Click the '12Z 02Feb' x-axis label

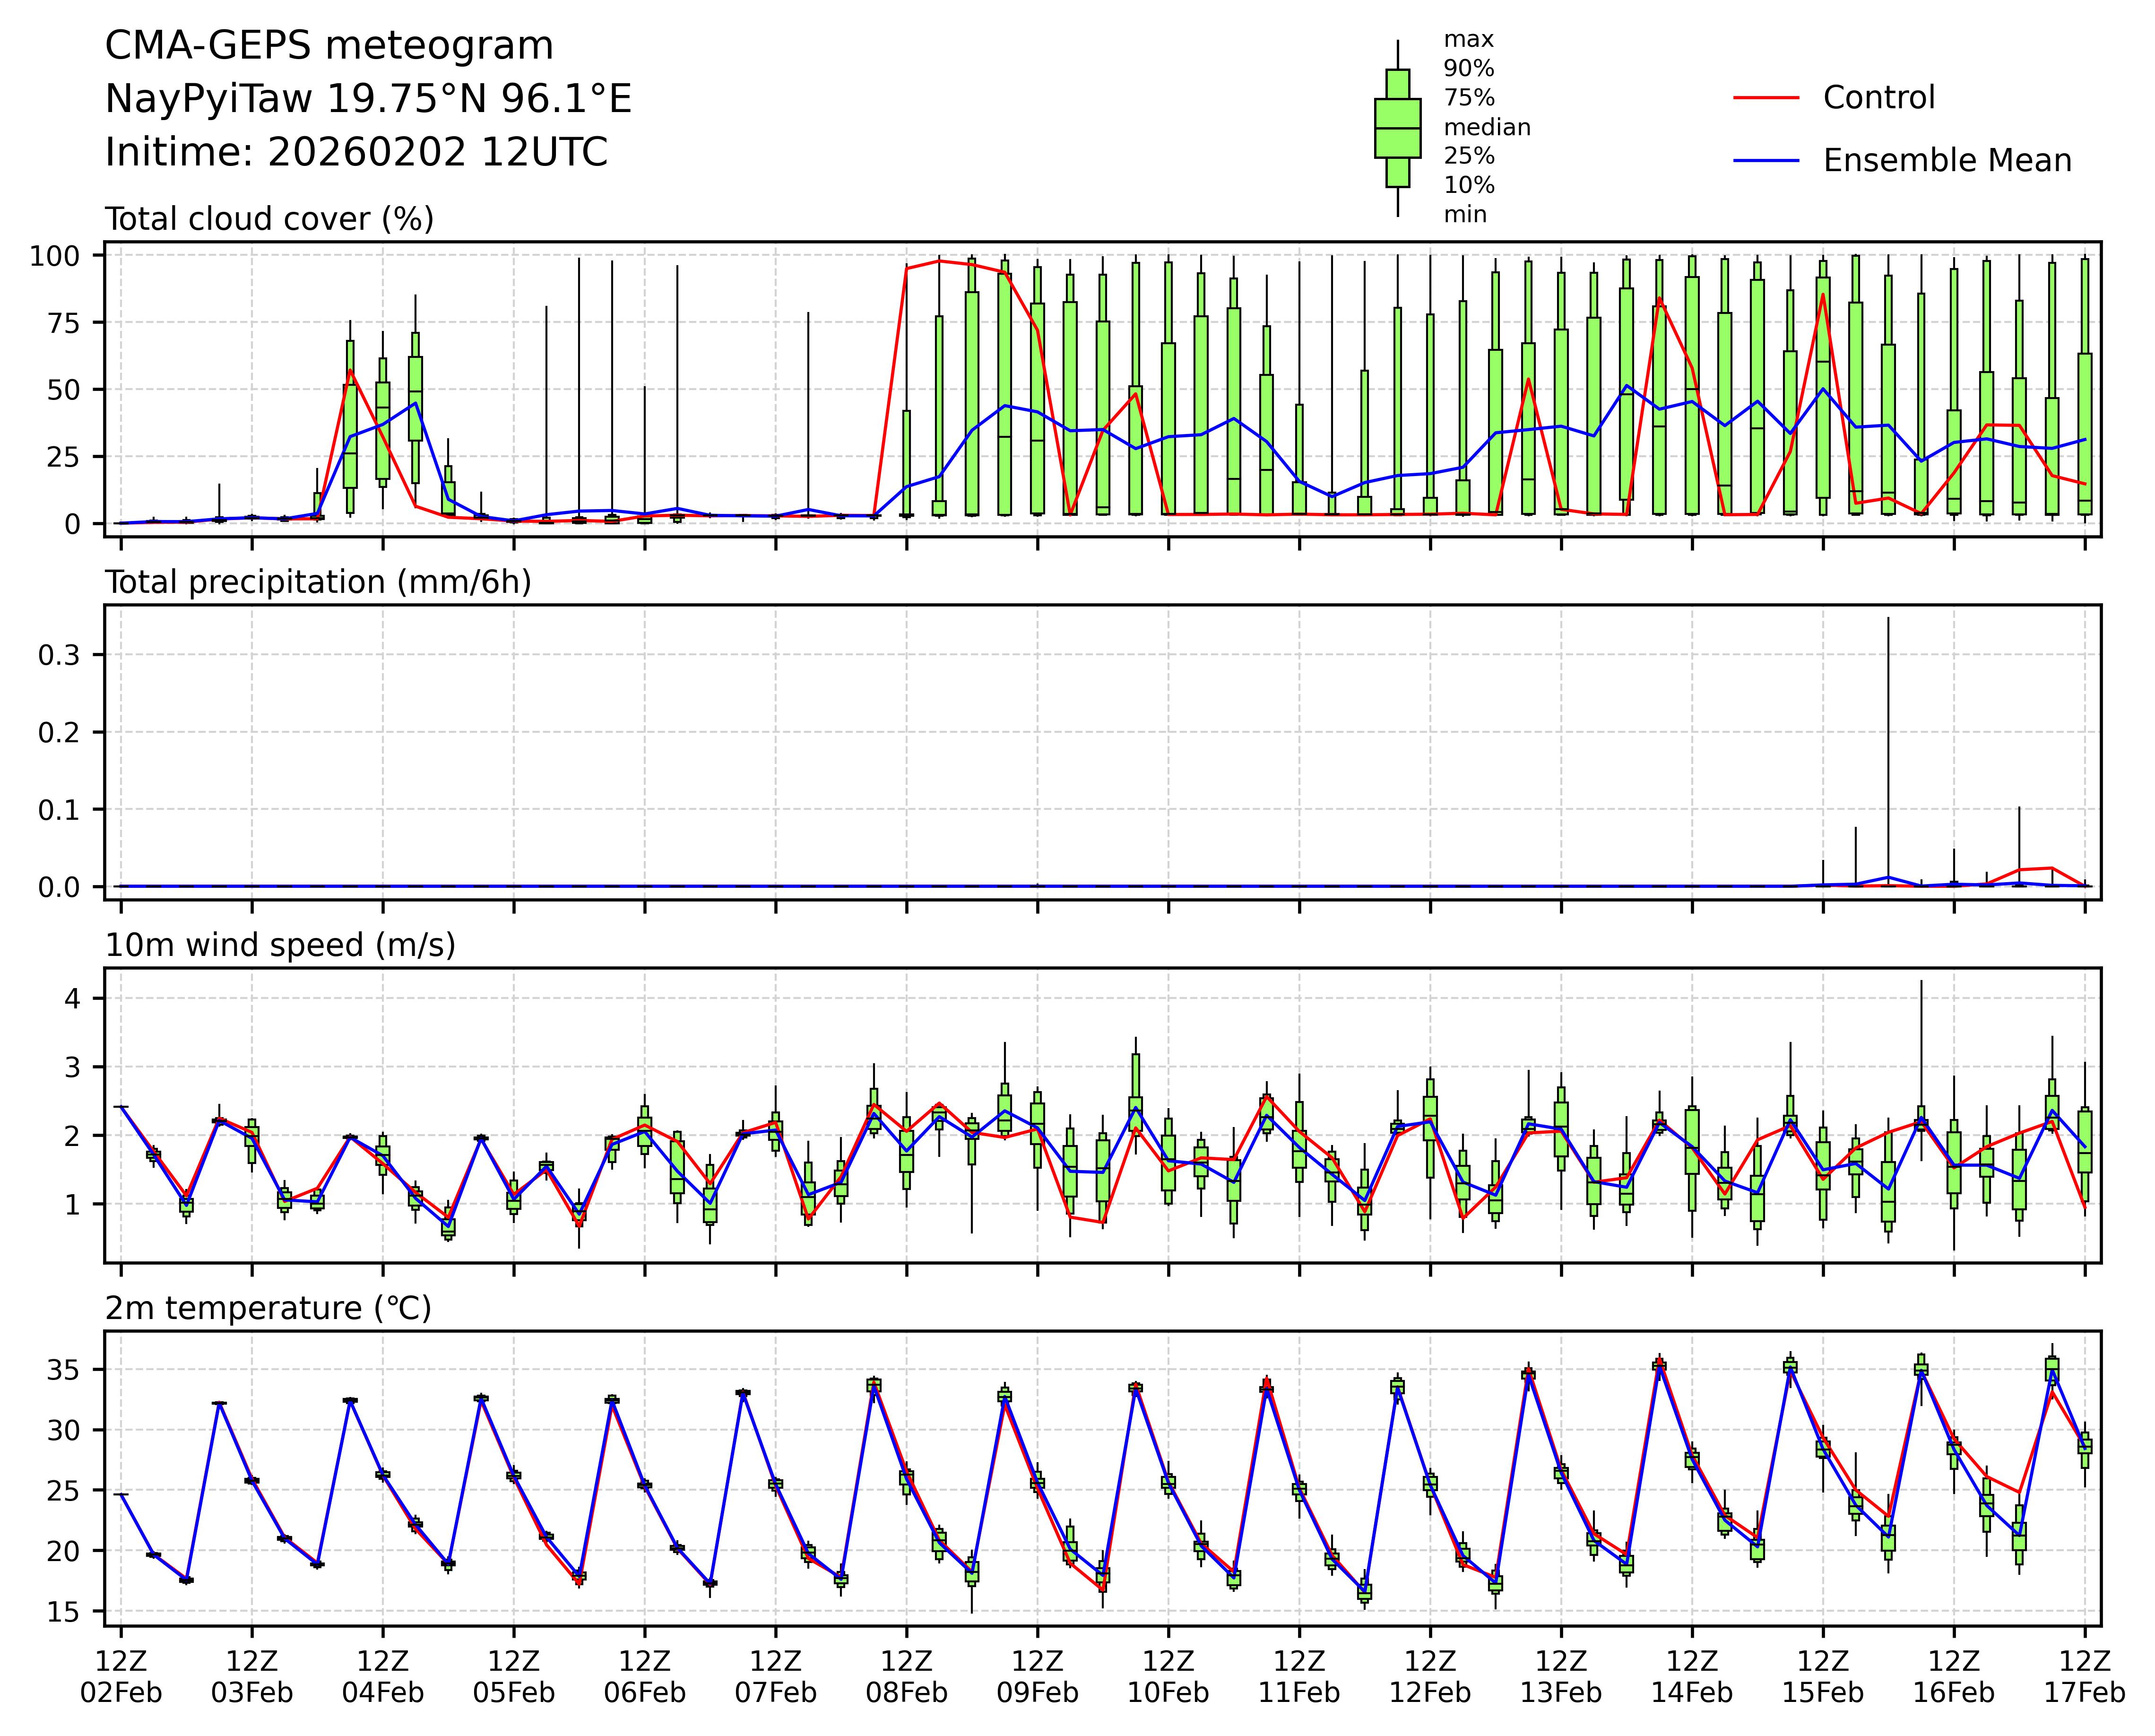tap(121, 1677)
